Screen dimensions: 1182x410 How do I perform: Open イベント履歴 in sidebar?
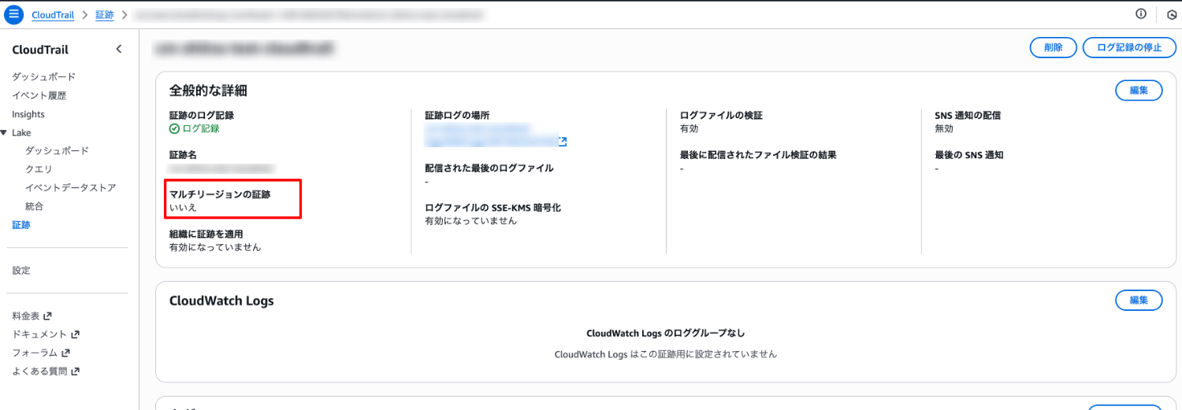[x=39, y=96]
